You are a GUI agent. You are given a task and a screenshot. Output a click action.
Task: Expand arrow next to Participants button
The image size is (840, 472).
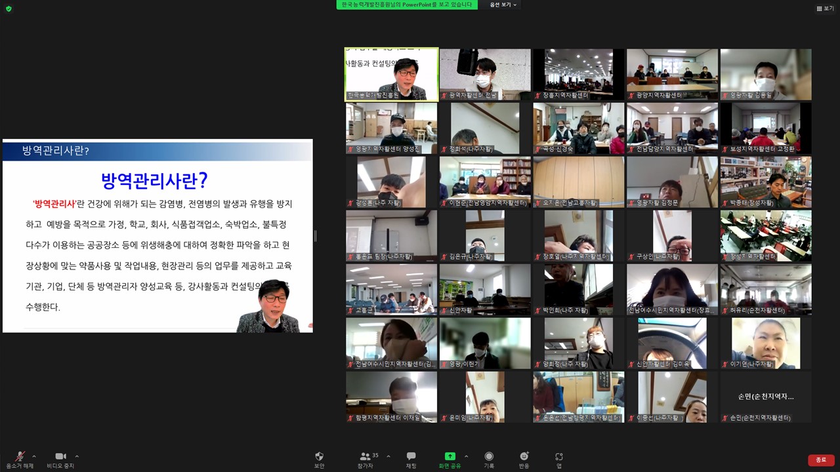388,456
